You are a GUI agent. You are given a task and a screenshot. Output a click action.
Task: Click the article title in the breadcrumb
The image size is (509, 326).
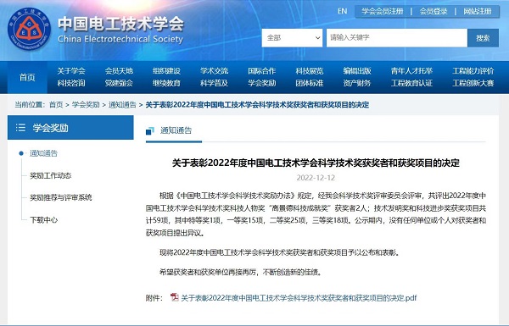point(257,105)
